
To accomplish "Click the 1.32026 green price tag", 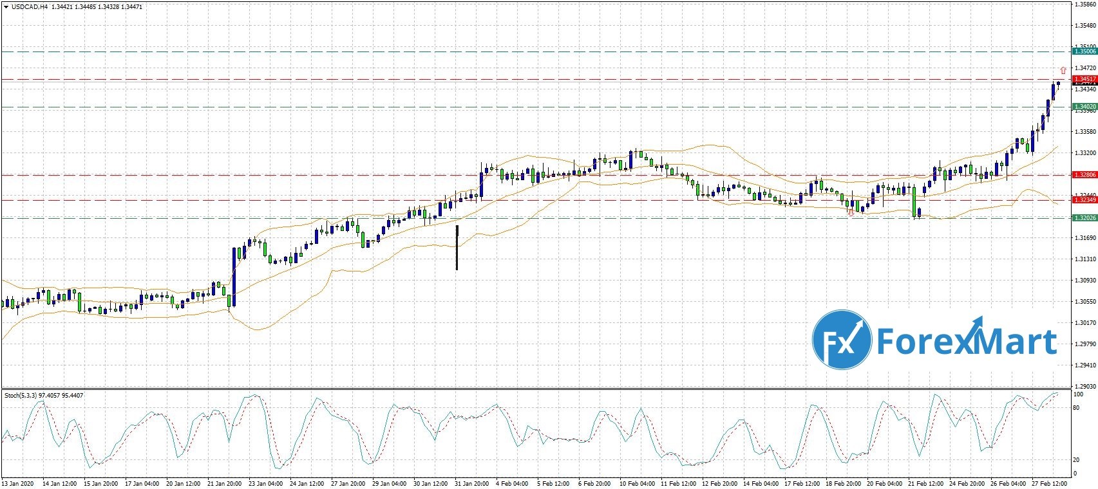I will click(x=1084, y=218).
